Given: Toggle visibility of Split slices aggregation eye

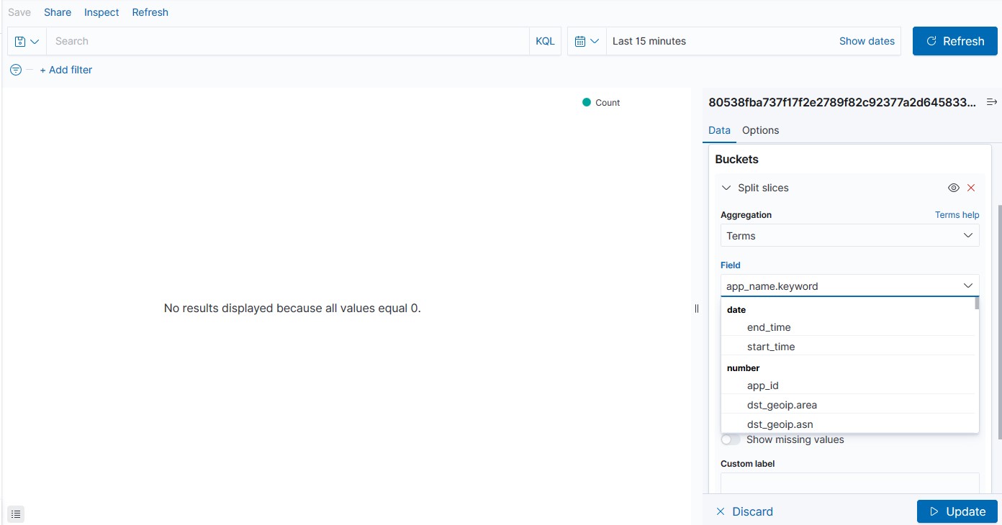Looking at the screenshot, I should [x=953, y=187].
